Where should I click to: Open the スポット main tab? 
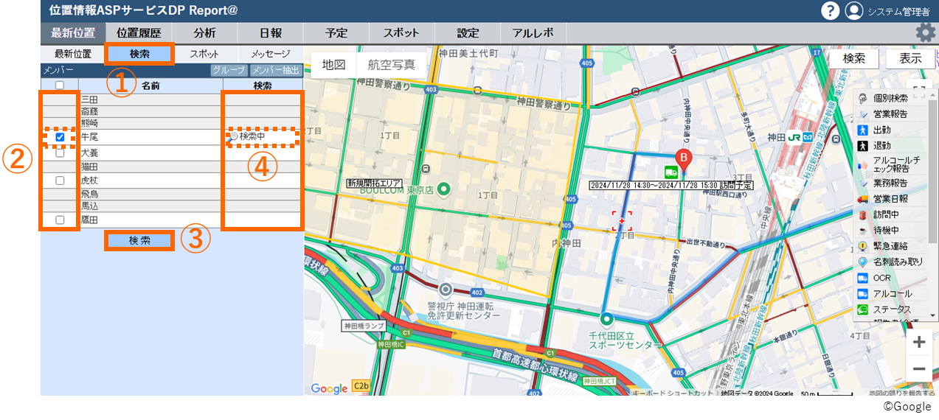point(402,33)
